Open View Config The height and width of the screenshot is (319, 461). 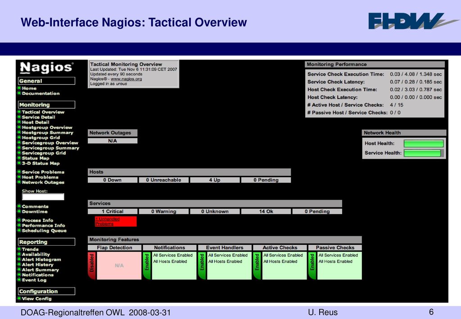37,298
